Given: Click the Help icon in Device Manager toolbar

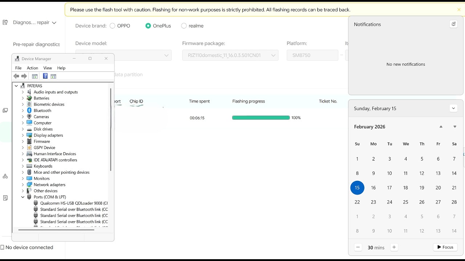Looking at the screenshot, I should click(x=45, y=76).
